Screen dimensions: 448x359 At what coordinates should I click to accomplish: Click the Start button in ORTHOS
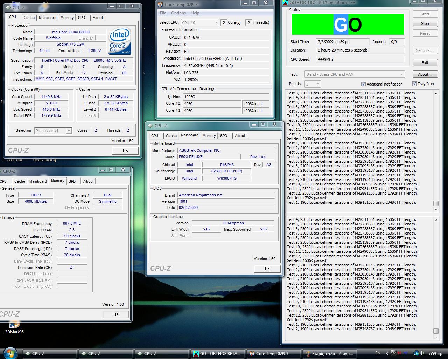pyautogui.click(x=425, y=14)
